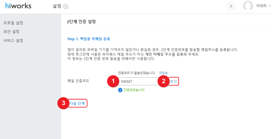Click the blue info icon beside 인증되었습니다
Screen dimensions: 272x139
pos(120,90)
